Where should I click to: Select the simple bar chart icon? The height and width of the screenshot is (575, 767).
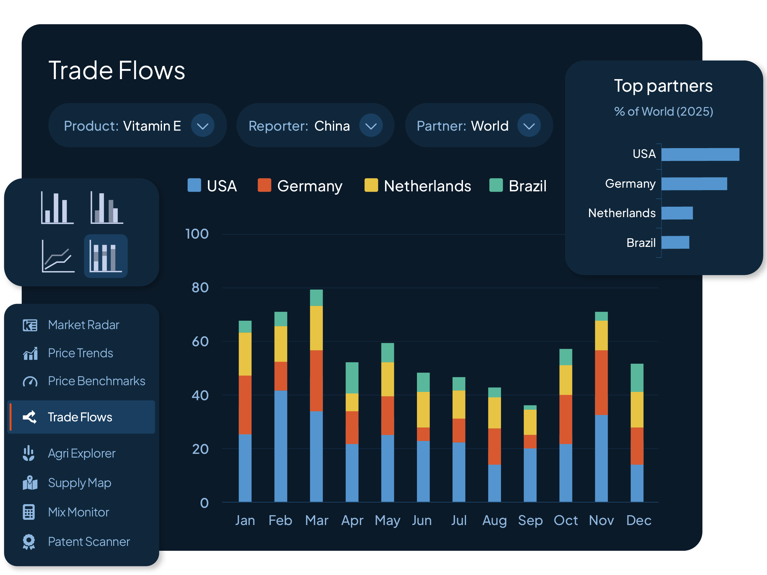click(57, 208)
